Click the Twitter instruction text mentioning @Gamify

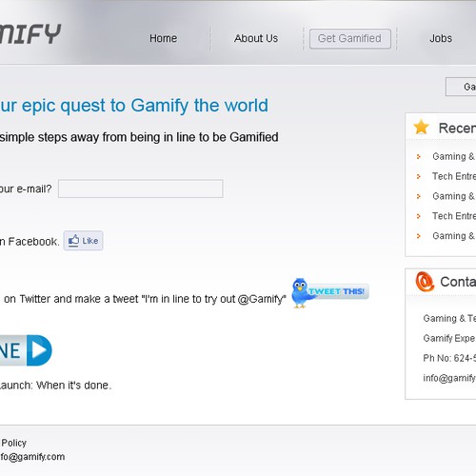145,299
